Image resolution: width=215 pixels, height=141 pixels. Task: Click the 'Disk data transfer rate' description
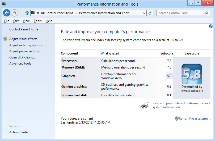tap(116, 95)
